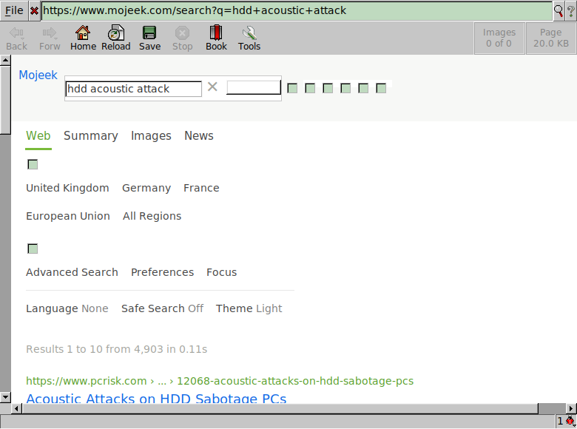This screenshot has width=577, height=429.
Task: Click the Results 1 to 10 from 4,903 text
Action: point(116,349)
